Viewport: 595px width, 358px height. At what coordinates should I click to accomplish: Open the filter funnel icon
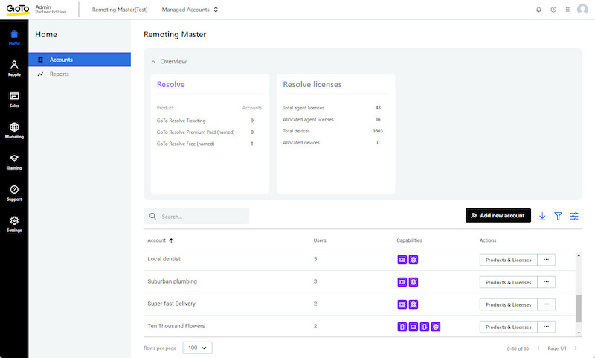click(x=558, y=216)
